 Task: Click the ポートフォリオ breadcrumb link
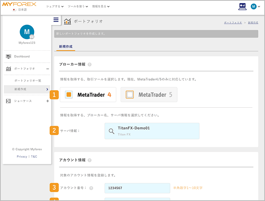click(x=233, y=23)
